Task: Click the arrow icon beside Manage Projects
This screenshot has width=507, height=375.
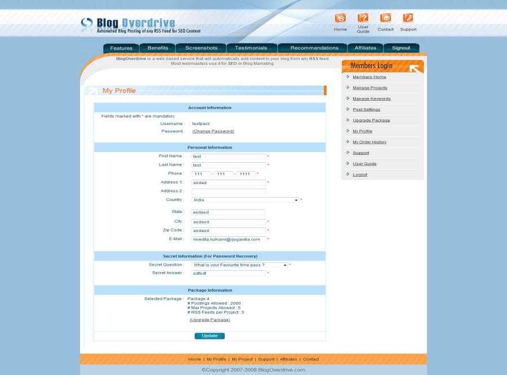Action: coord(348,88)
